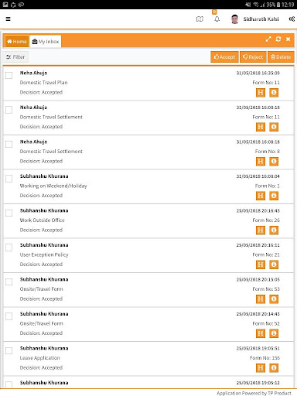
Task: Expand the Filter options
Action: coord(15,57)
